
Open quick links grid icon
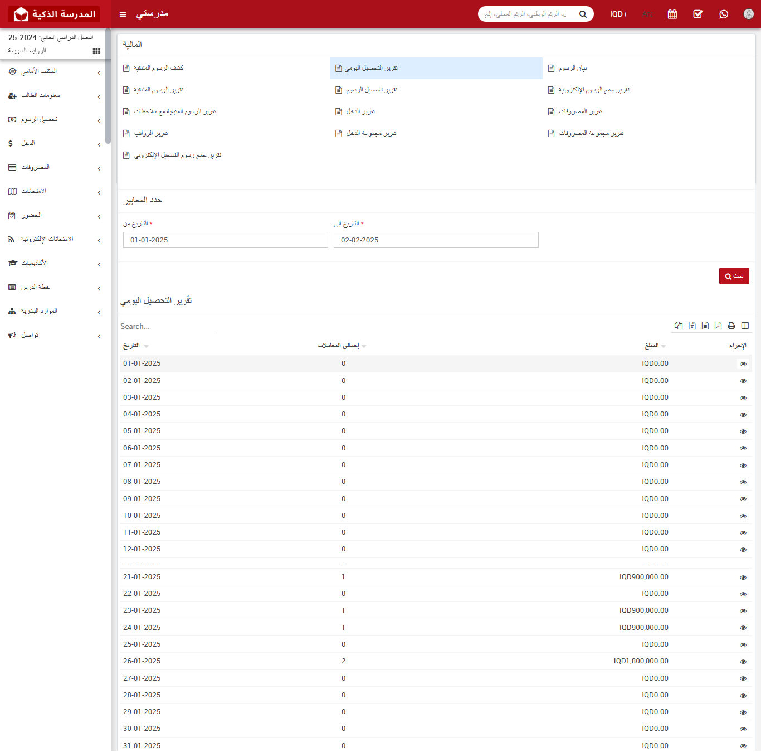coord(96,51)
